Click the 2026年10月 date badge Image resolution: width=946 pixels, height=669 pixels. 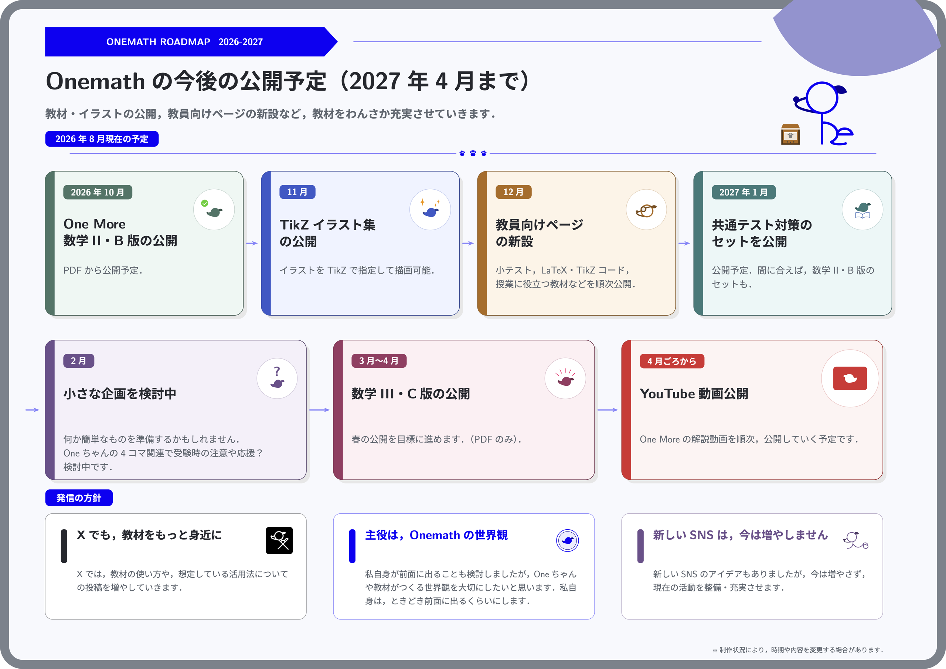(x=98, y=192)
